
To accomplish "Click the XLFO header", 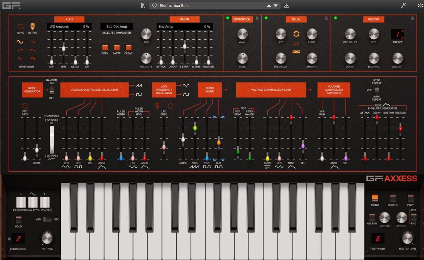I will click(x=69, y=19).
